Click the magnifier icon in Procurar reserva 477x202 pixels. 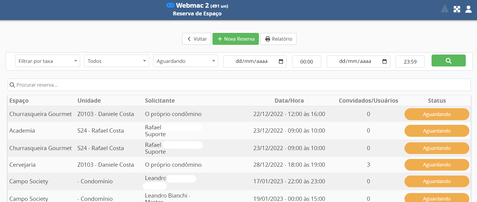(12, 85)
